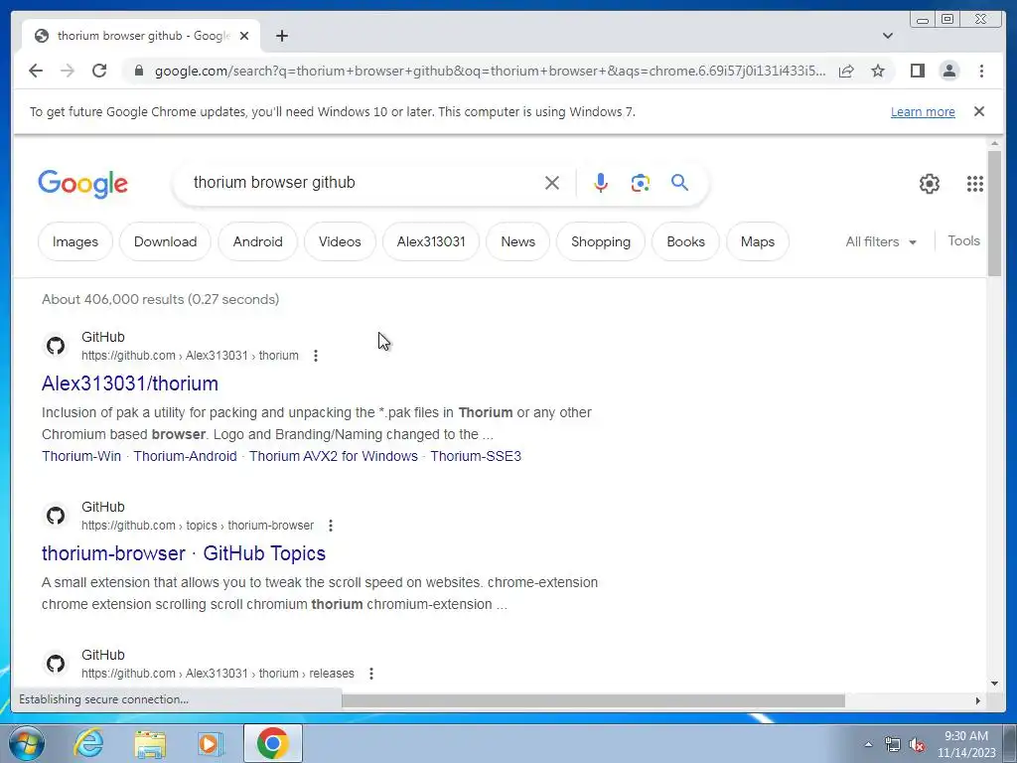This screenshot has width=1017, height=763.
Task: Reload the current page
Action: 99,71
